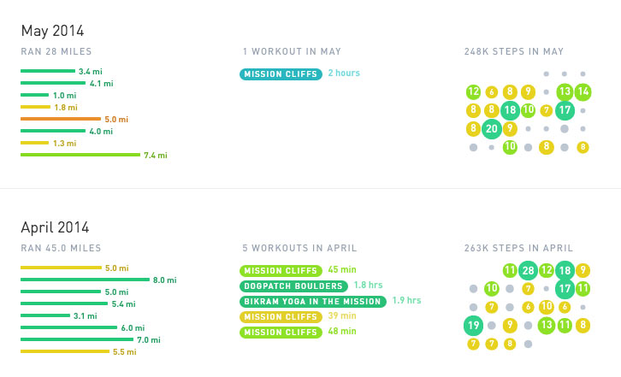
Task: Click the yellow 5.5 mi April run bar
Action: [65, 351]
